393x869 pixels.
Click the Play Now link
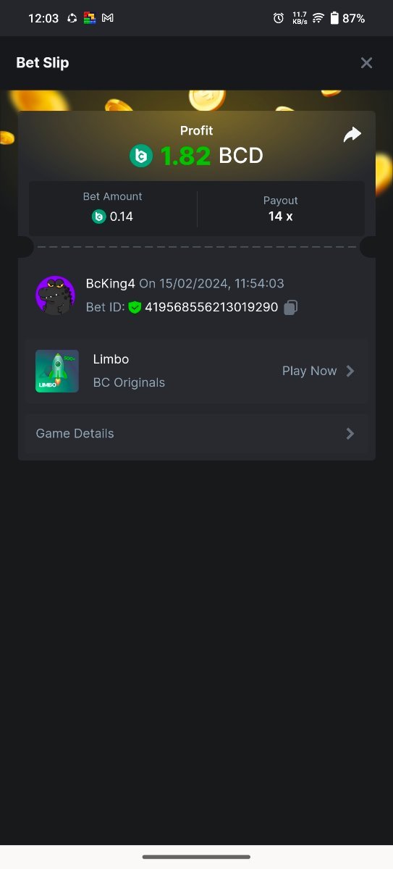pos(309,371)
